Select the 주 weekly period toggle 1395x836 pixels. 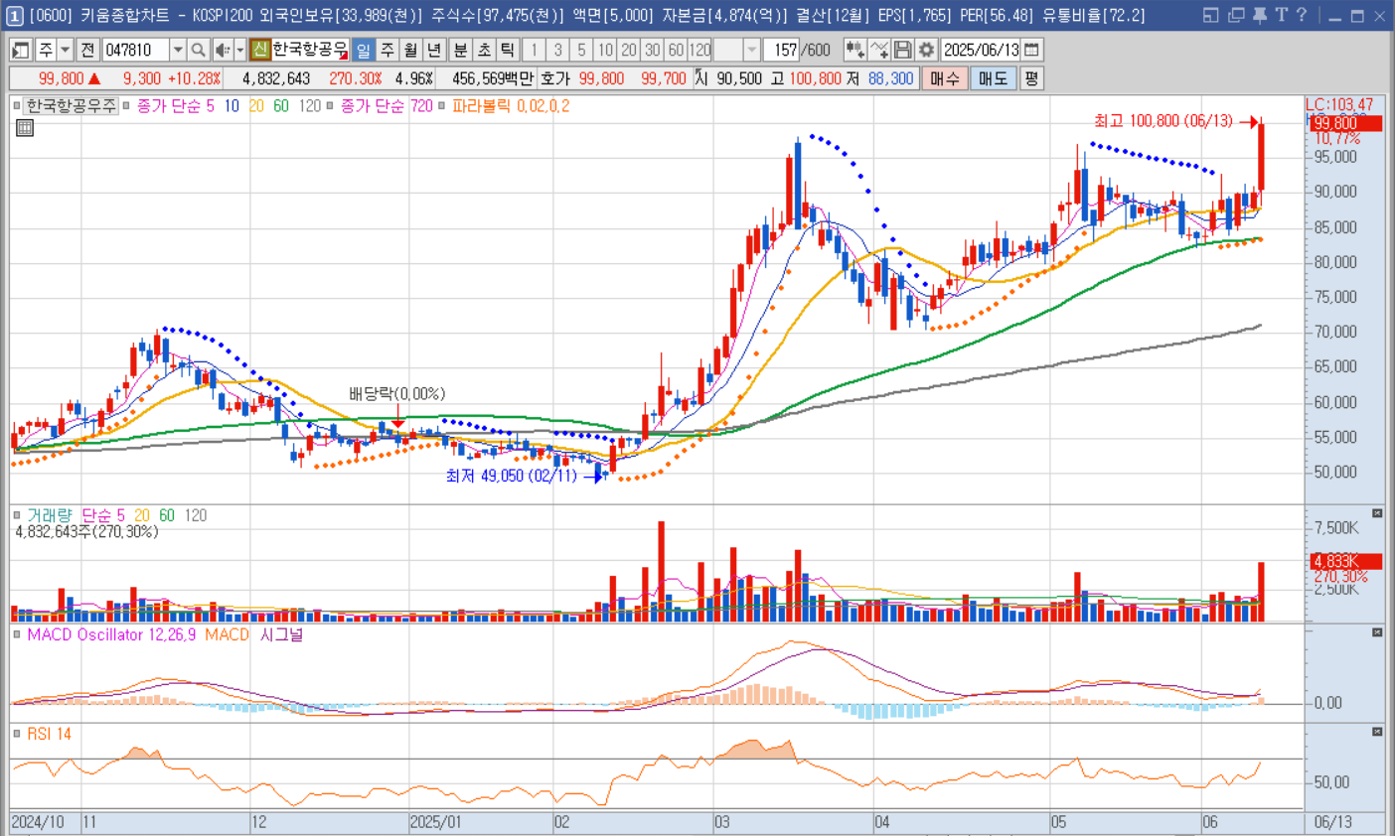(387, 50)
